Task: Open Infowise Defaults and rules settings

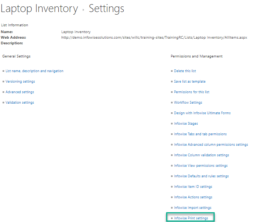Action: [201, 176]
